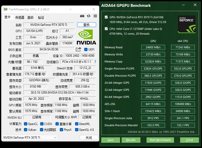Click the GPU-Z app icon in title bar
202x148 pixels.
click(x=5, y=9)
